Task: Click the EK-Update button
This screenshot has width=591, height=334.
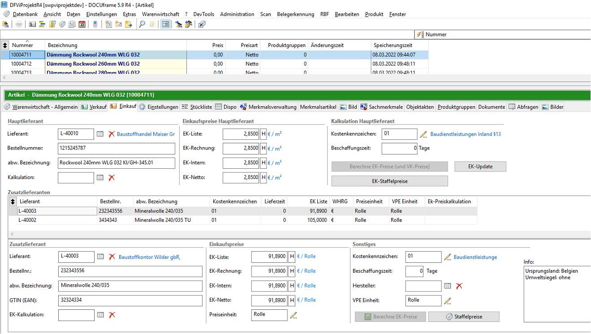Action: pos(480,167)
